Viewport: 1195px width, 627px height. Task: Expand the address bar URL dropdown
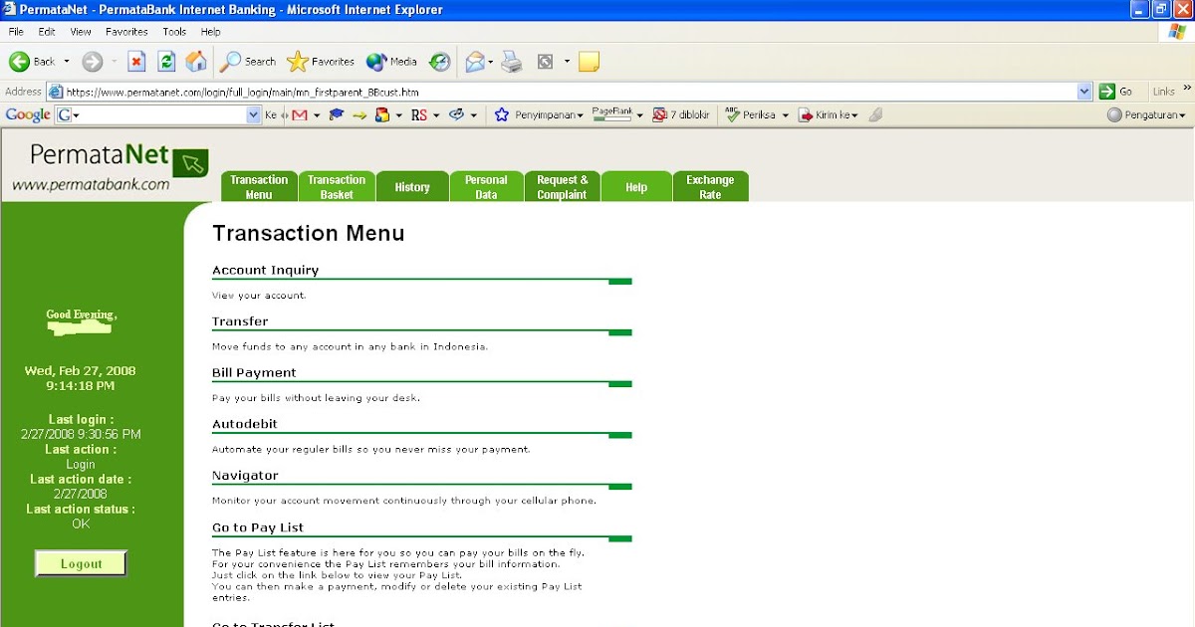click(1084, 91)
